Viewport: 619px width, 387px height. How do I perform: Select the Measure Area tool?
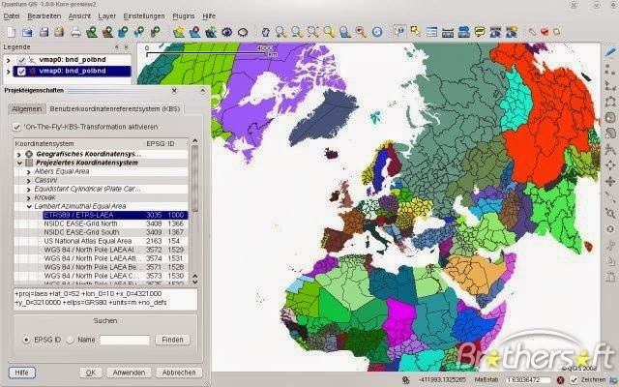coord(463,32)
